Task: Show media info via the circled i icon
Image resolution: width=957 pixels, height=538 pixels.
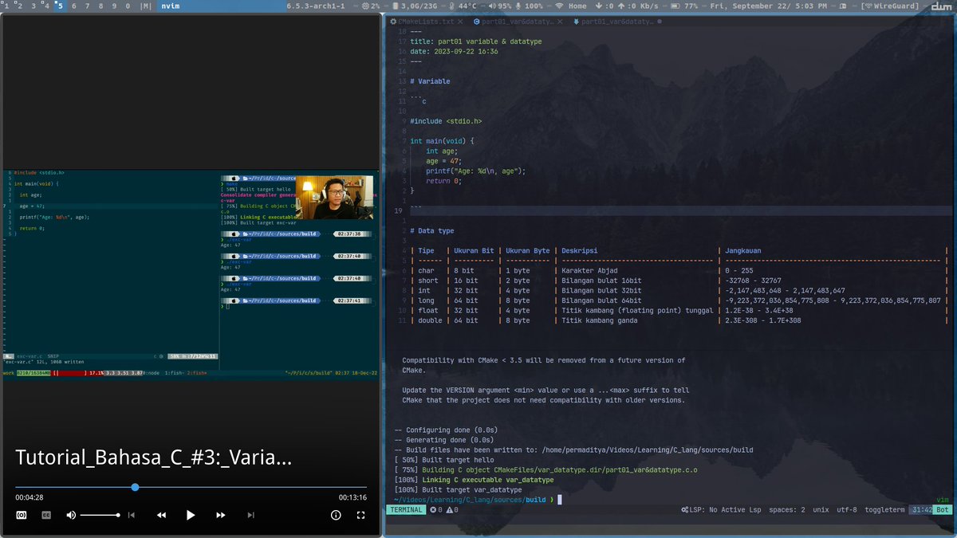Action: pos(336,516)
